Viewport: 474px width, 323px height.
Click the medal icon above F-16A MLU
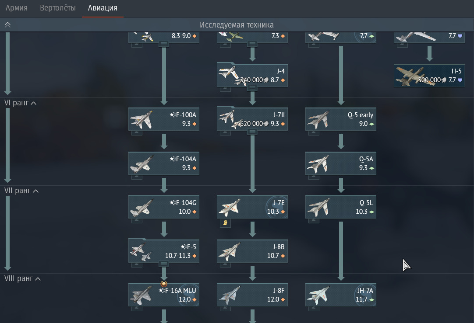[x=164, y=284]
